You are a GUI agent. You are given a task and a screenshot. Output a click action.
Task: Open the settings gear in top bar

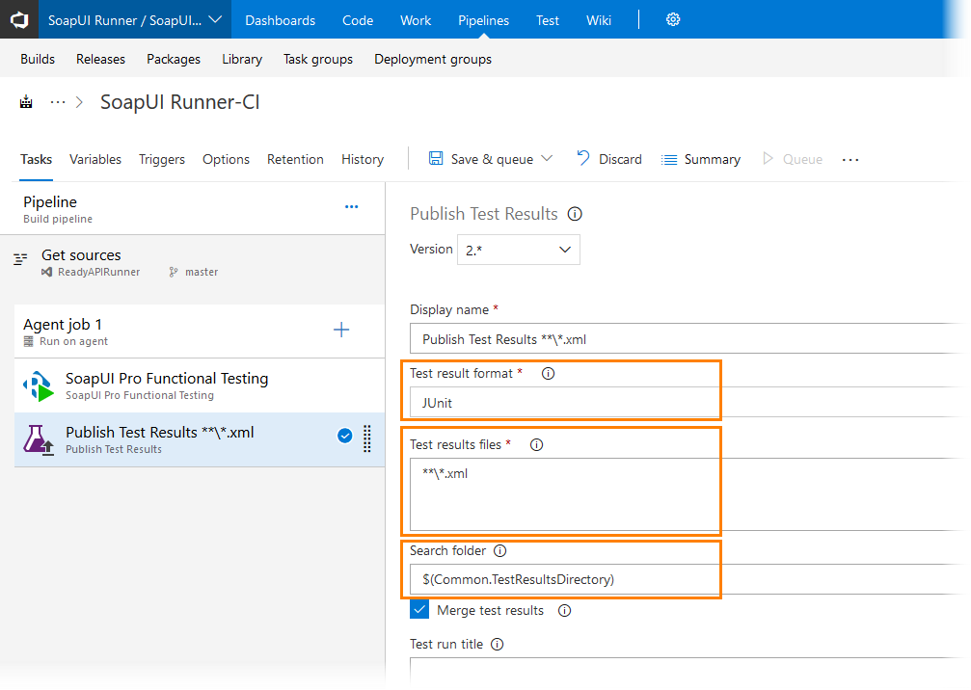[673, 19]
